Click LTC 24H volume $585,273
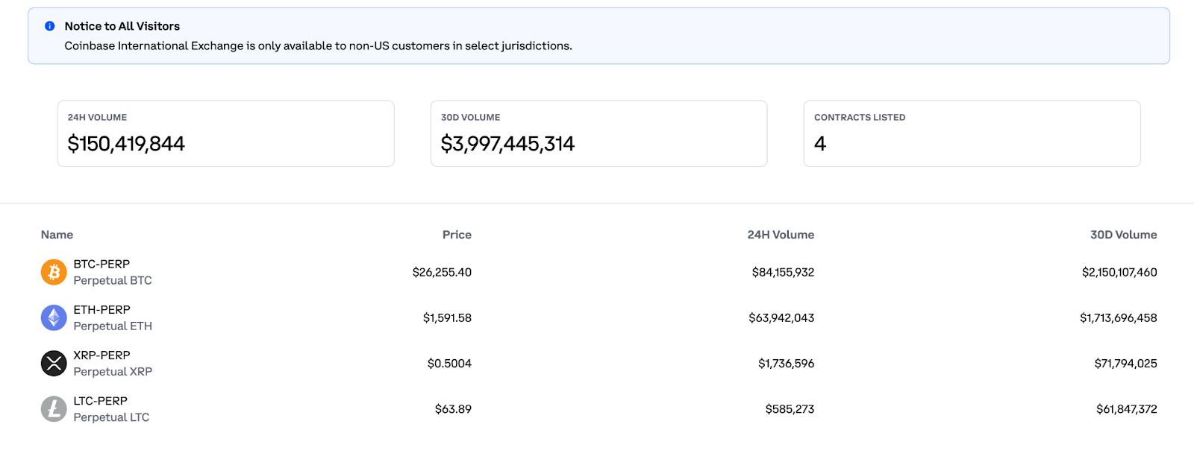Viewport: 1194px width, 465px height. [790, 408]
